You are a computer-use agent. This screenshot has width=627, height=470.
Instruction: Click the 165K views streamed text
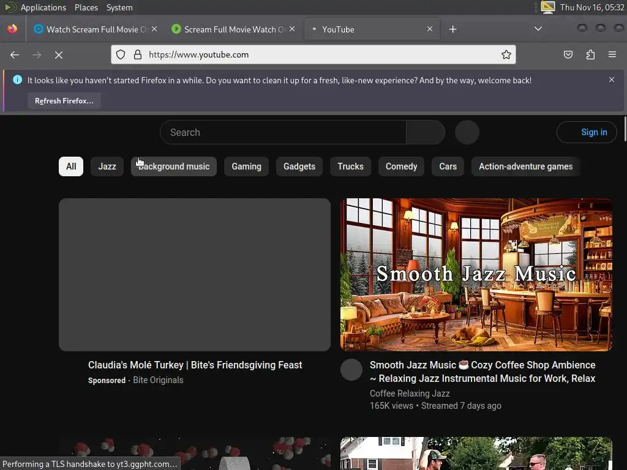tap(435, 406)
